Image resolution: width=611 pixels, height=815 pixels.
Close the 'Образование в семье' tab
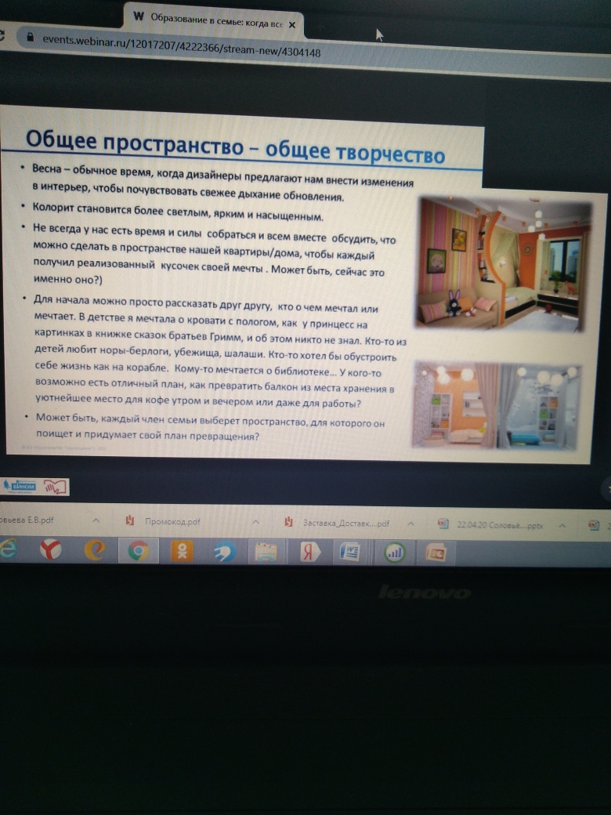coord(292,24)
